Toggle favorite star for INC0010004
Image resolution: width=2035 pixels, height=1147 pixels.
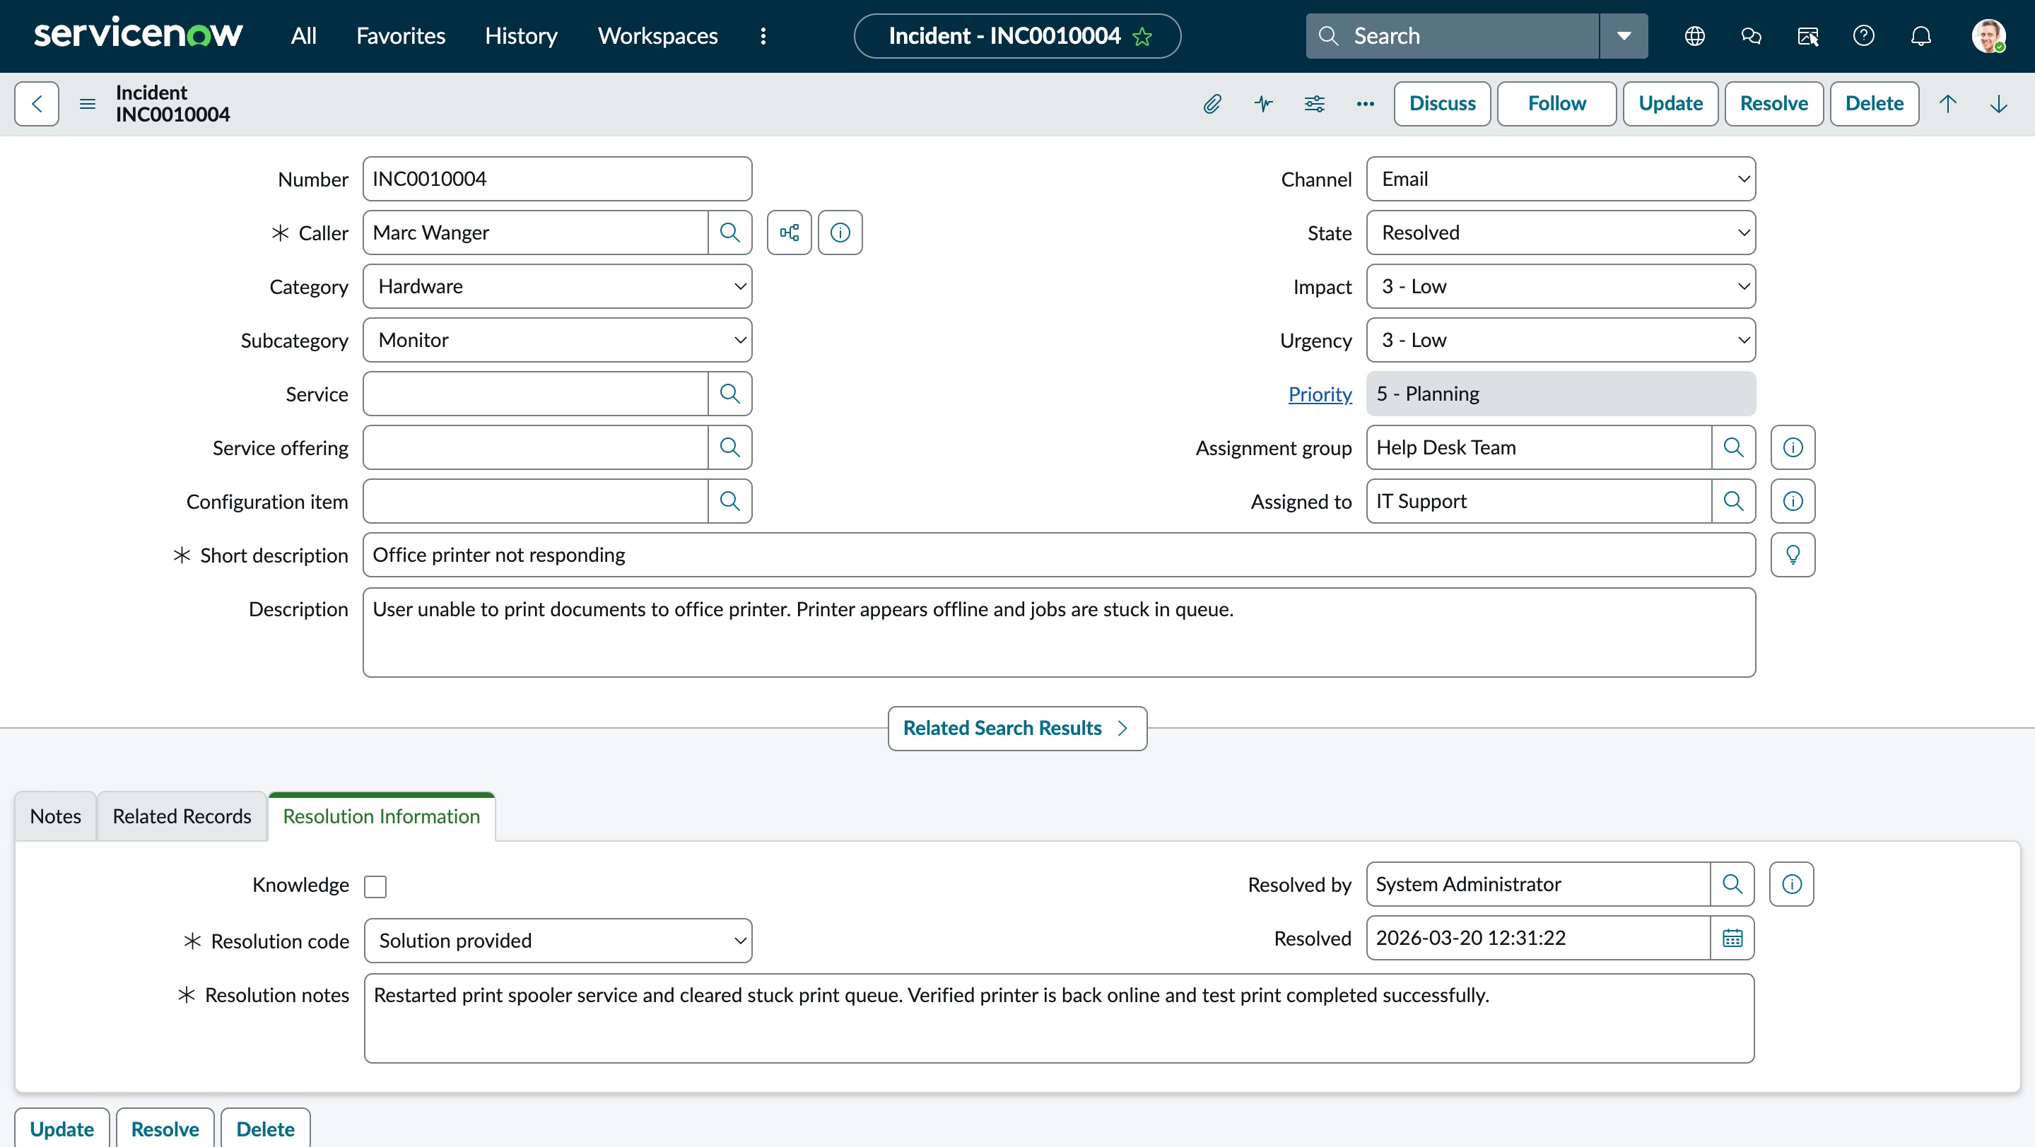click(1142, 36)
